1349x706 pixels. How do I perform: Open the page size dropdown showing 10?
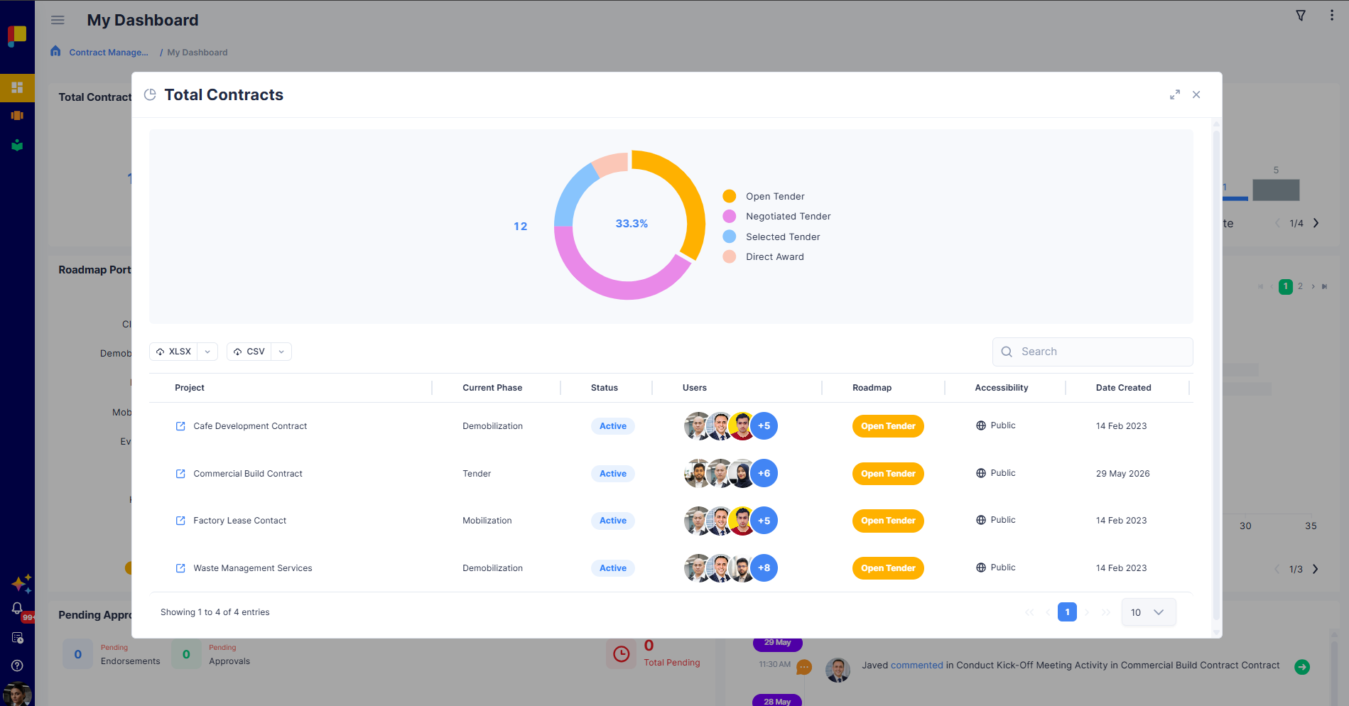coord(1148,612)
